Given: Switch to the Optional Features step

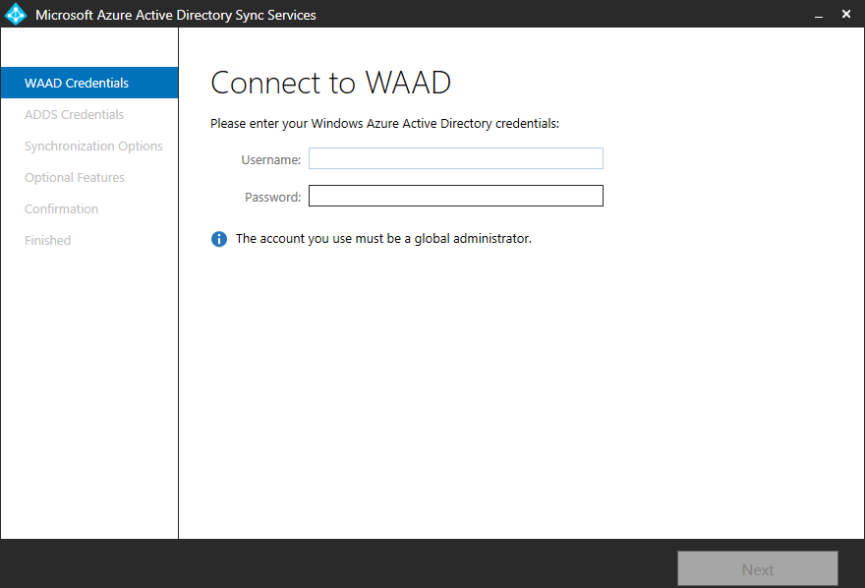Looking at the screenshot, I should pos(75,177).
